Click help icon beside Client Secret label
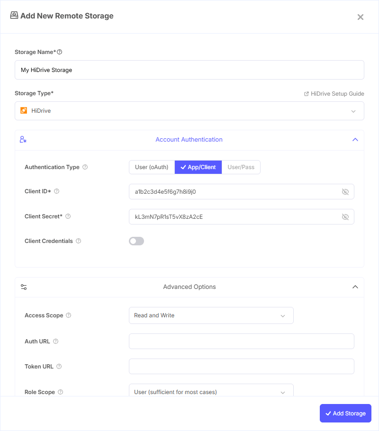 coord(68,216)
